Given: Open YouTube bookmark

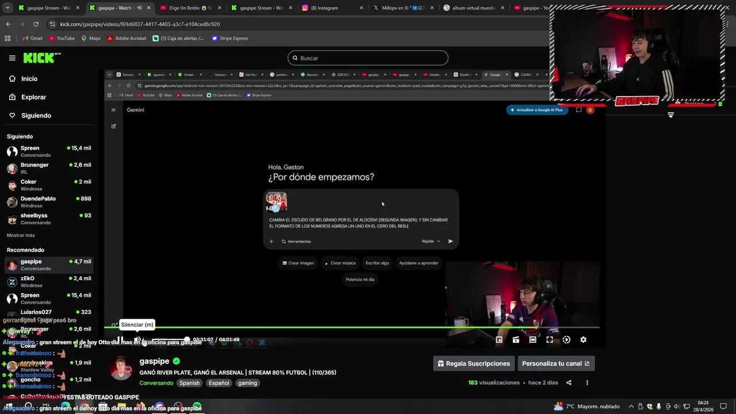Looking at the screenshot, I should pyautogui.click(x=62, y=39).
